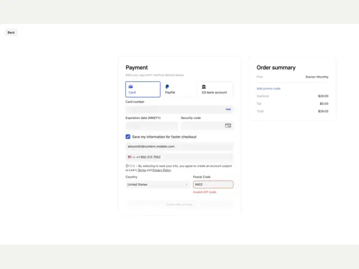The width and height of the screenshot is (359, 269).
Task: Go back using the Back button
Action: (x=11, y=32)
